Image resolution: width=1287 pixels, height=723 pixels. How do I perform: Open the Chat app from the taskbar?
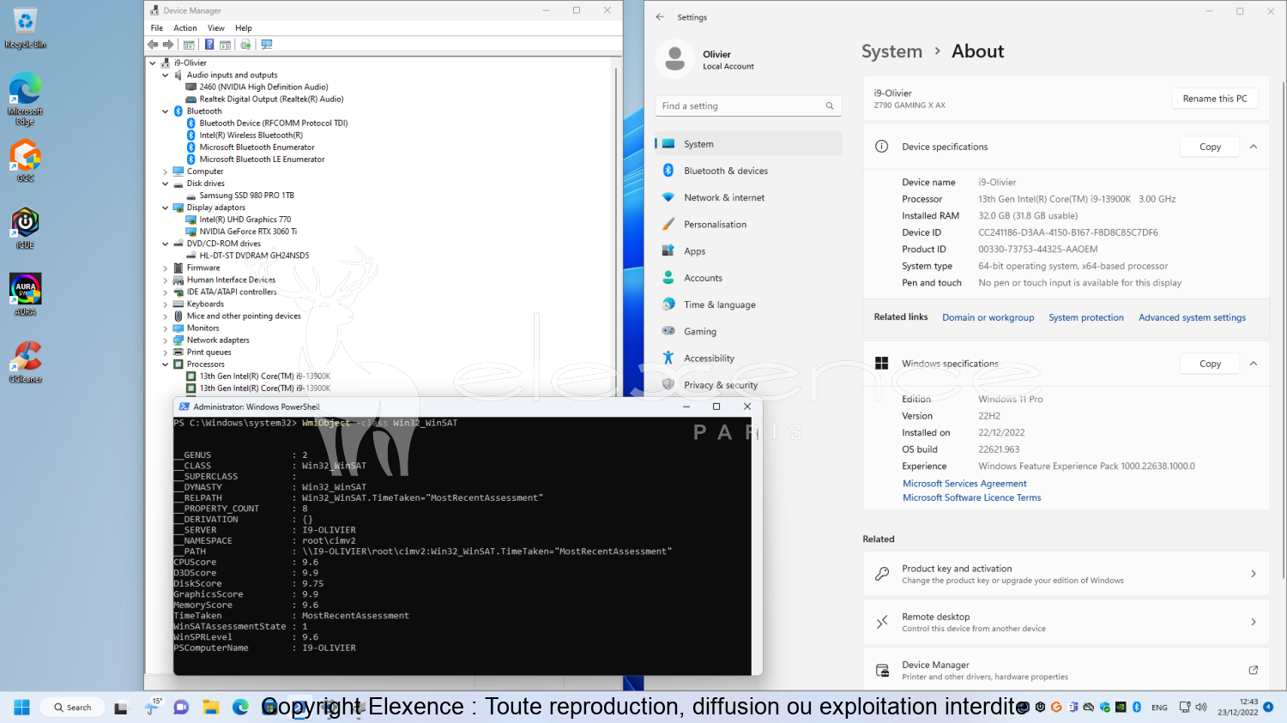point(181,708)
